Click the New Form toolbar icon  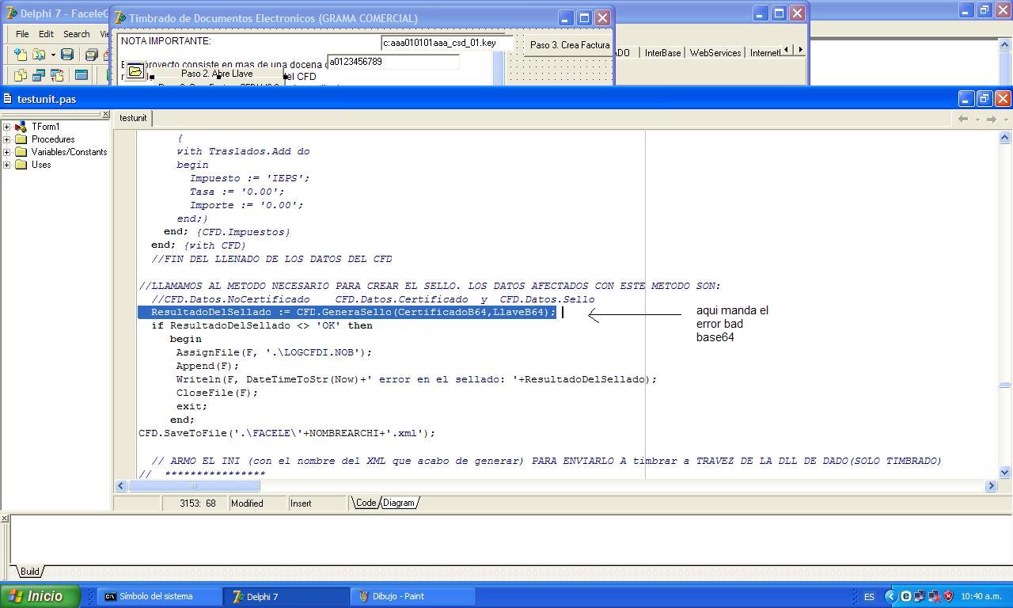click(x=81, y=75)
